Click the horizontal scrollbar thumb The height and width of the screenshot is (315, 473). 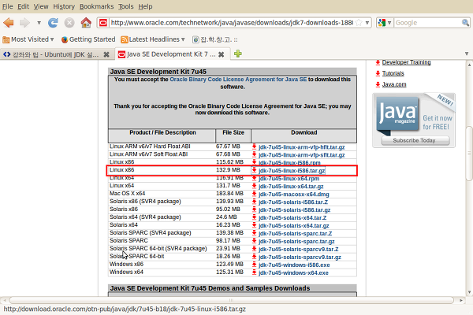(x=231, y=300)
